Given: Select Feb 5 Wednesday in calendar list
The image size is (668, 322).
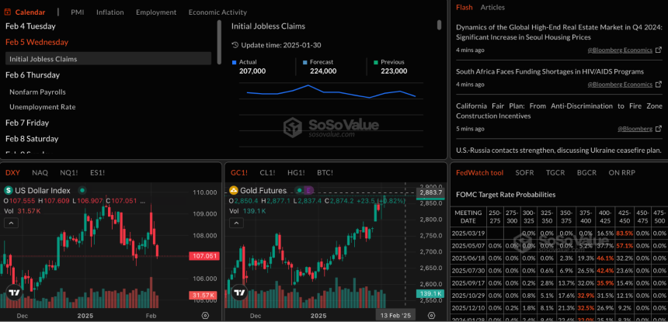Looking at the screenshot, I should [x=37, y=42].
